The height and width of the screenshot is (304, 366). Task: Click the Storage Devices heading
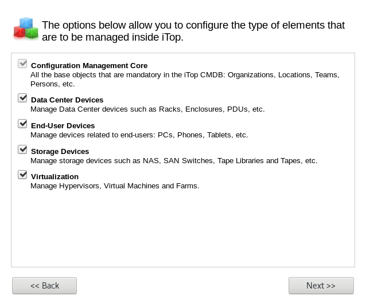pyautogui.click(x=60, y=152)
